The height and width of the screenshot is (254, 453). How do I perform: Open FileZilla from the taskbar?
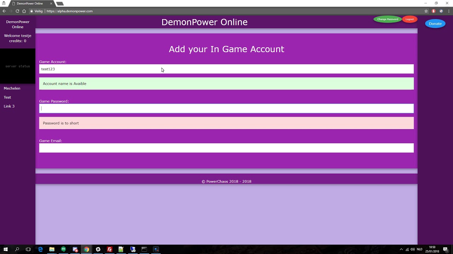(110, 249)
